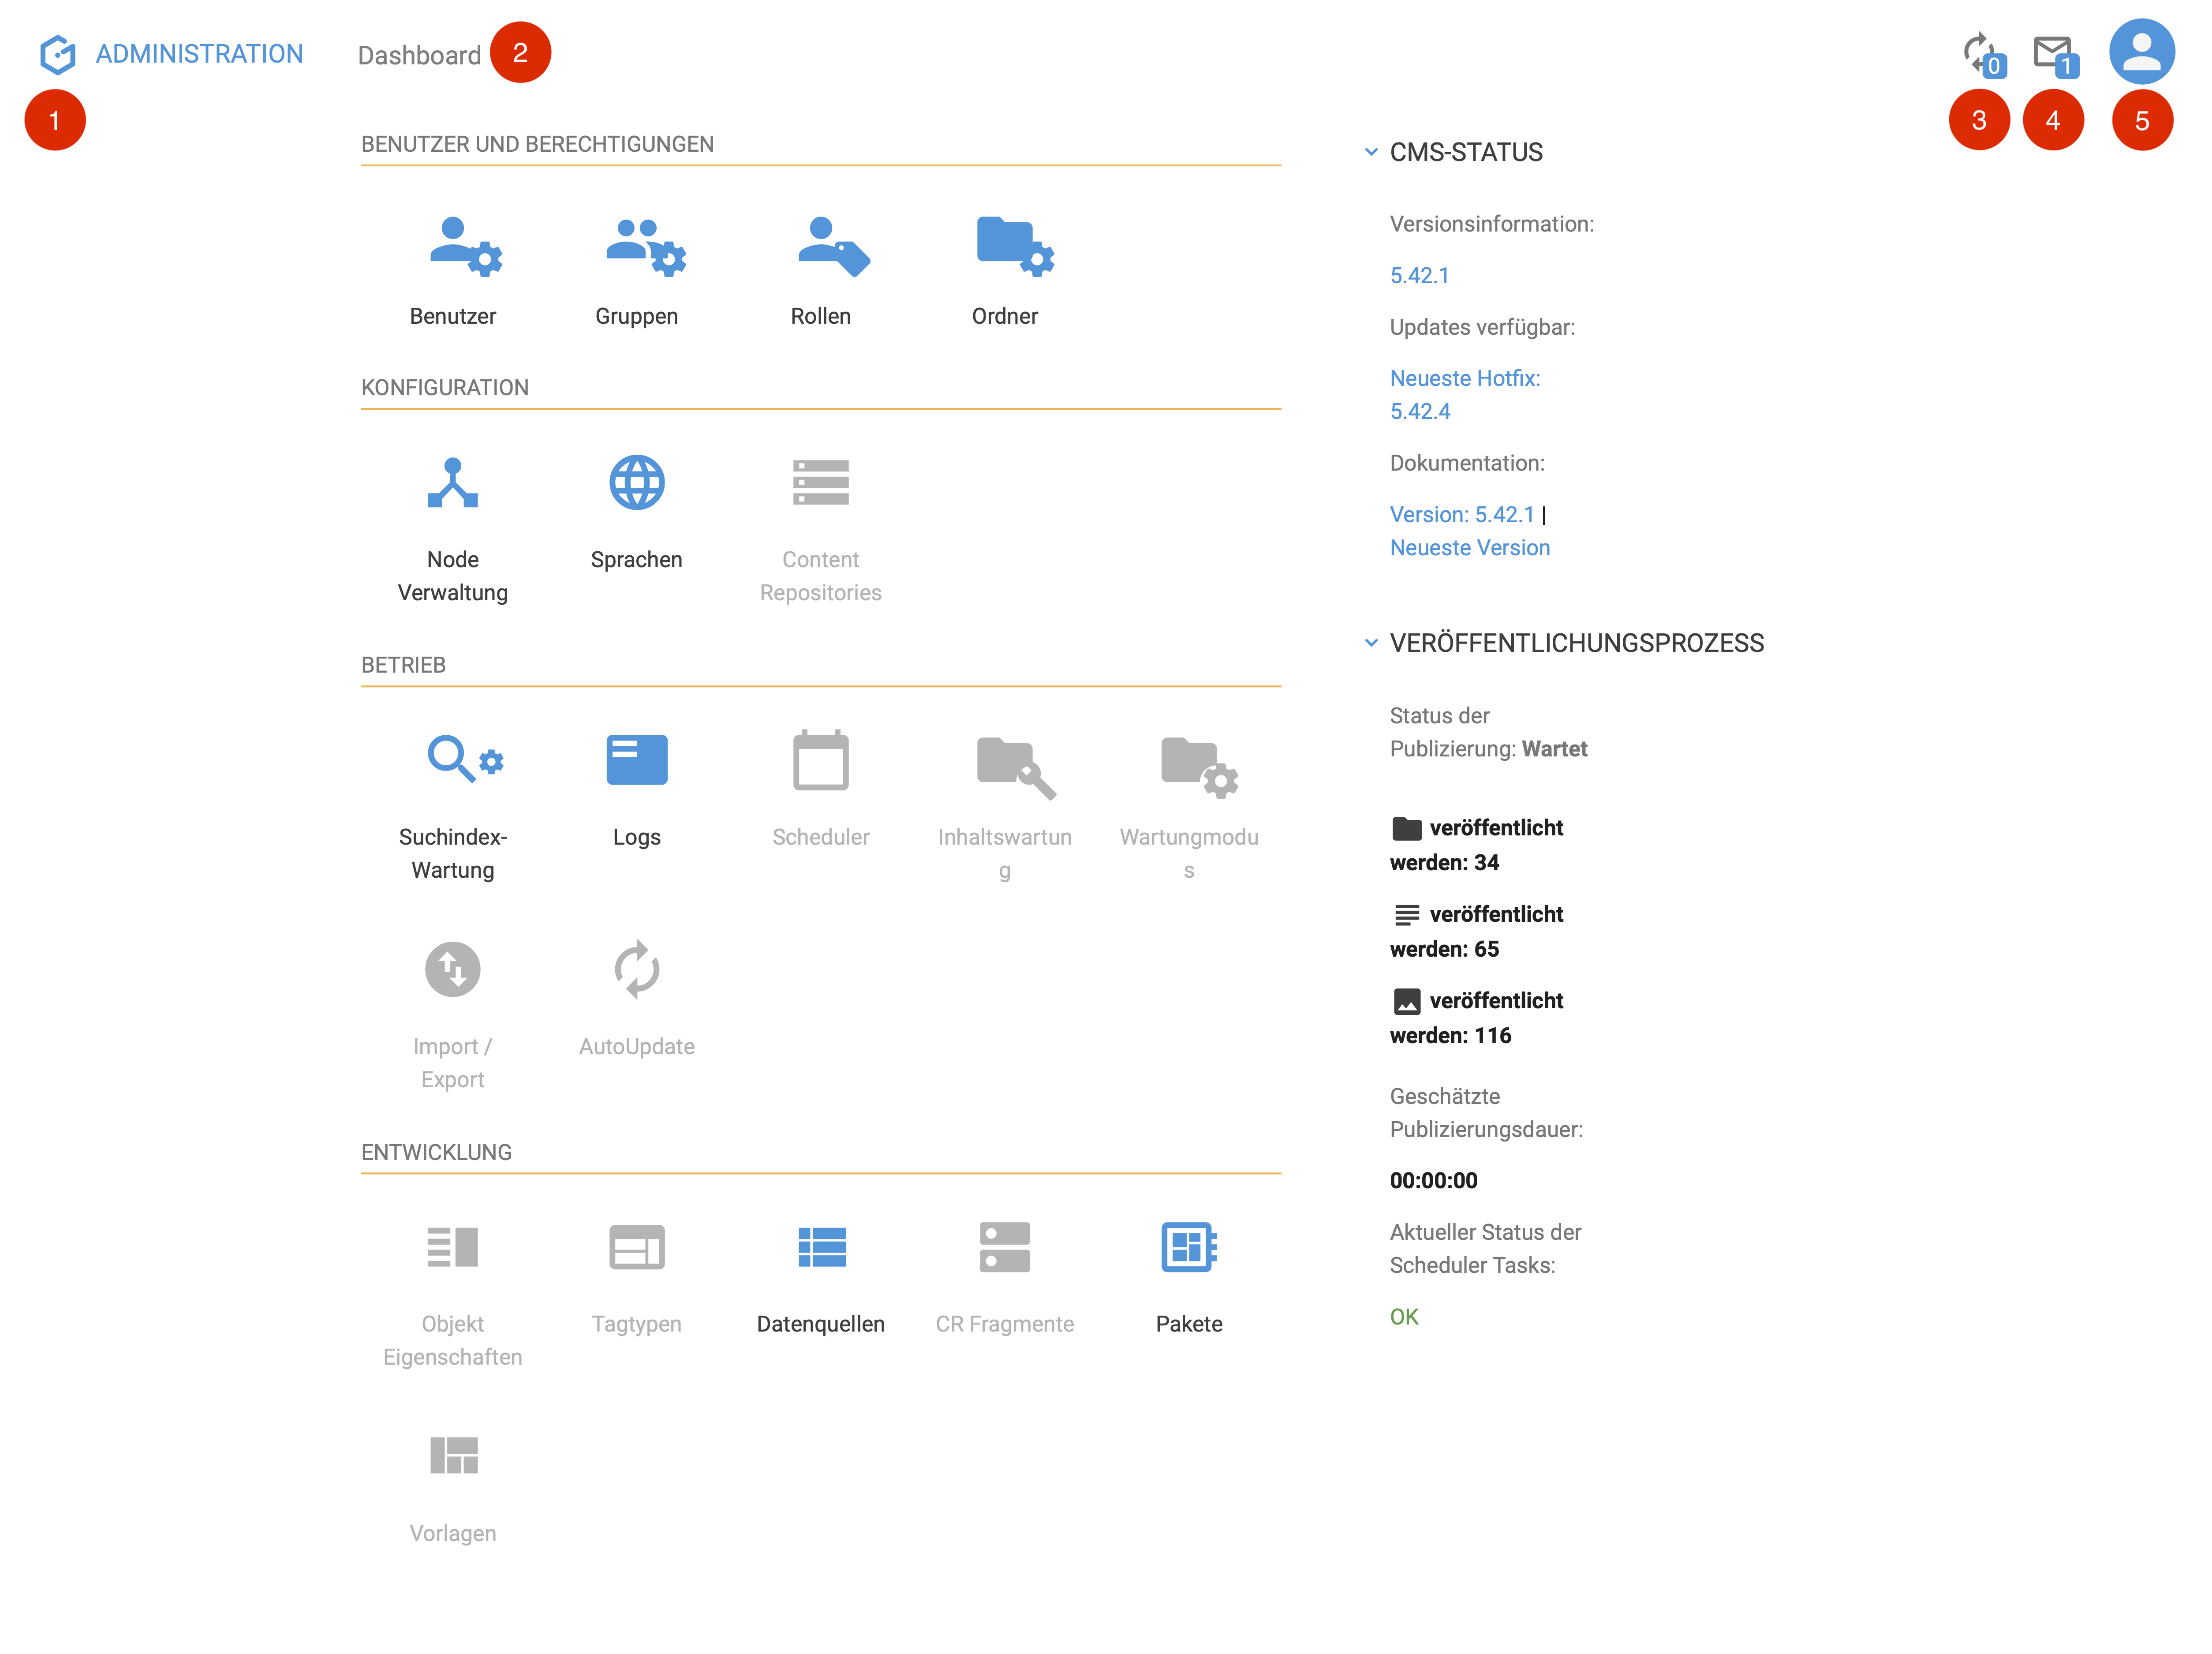Open the Objekt Eigenschaften icon
The image size is (2212, 1654).
[453, 1247]
